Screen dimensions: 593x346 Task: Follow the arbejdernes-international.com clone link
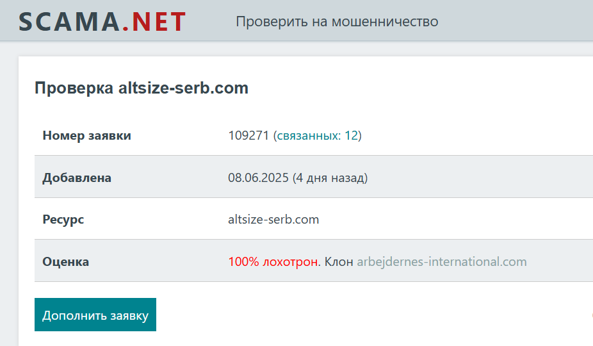pyautogui.click(x=442, y=261)
